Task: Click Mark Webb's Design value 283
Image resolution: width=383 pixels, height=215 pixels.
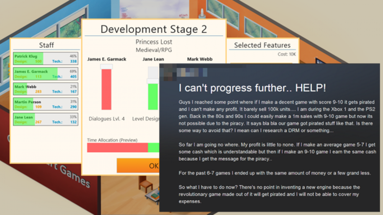Action: click(x=38, y=91)
